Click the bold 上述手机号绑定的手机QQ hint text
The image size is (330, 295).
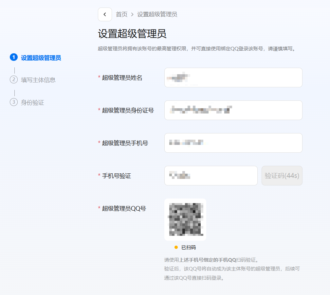(x=208, y=260)
